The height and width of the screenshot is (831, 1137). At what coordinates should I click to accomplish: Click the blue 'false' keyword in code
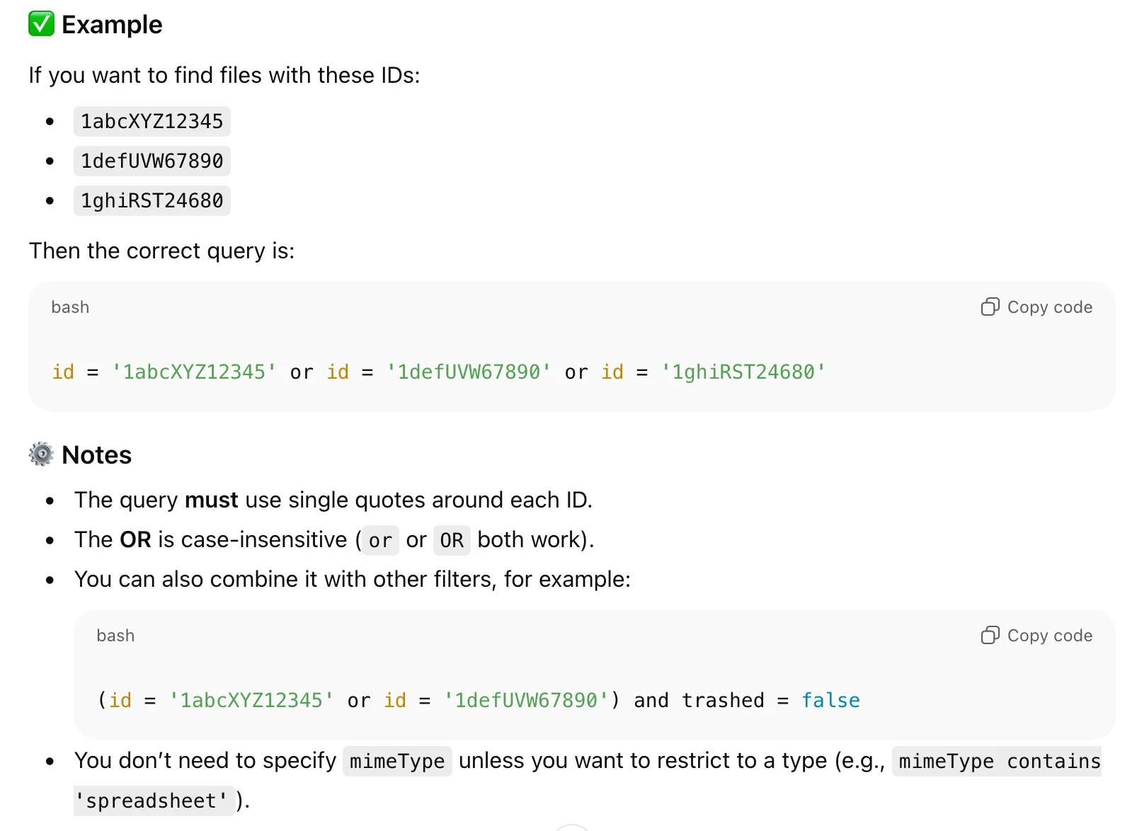830,700
